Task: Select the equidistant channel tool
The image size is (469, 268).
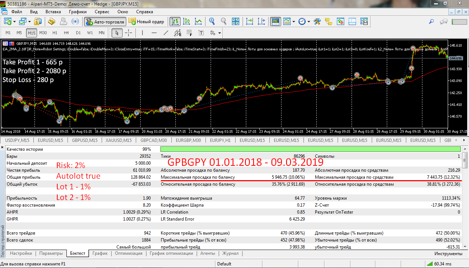Action: [178, 33]
